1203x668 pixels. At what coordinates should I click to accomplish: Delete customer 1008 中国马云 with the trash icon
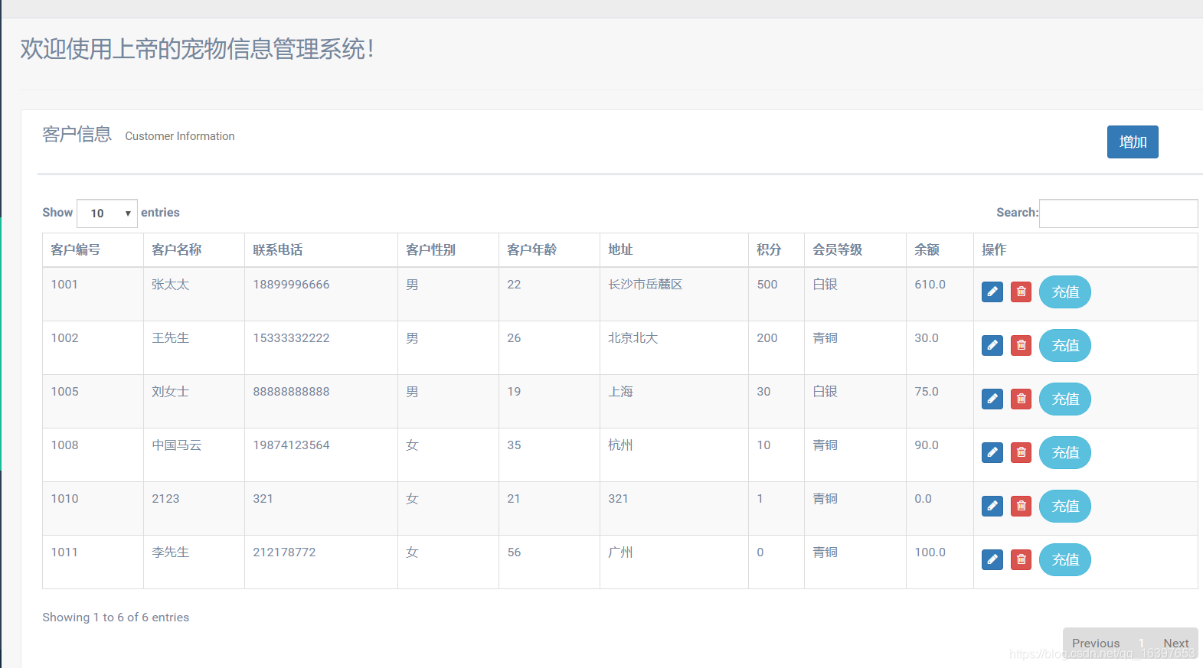[x=1021, y=452]
